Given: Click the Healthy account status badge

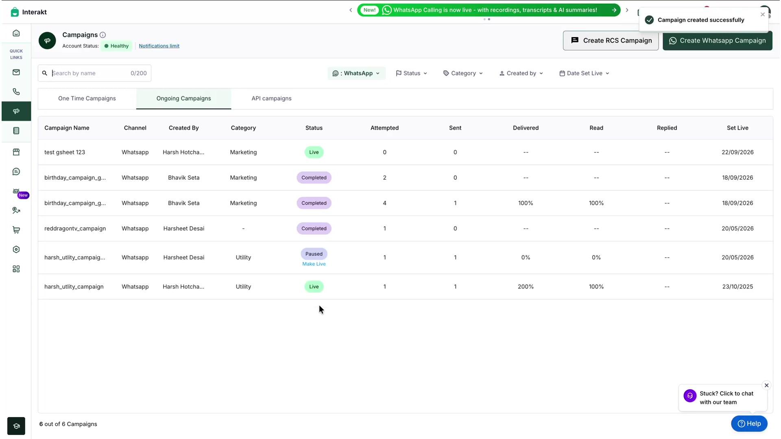Looking at the screenshot, I should tap(117, 46).
